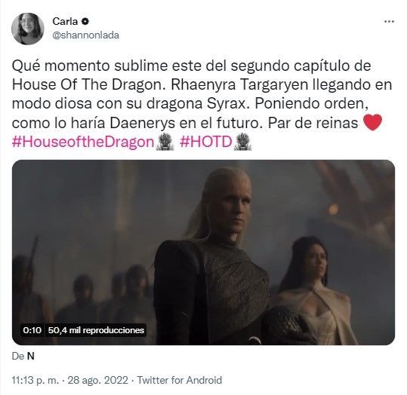The height and width of the screenshot is (395, 407).
Task: Open the #HouseoftheDragon hashtag
Action: tap(83, 142)
